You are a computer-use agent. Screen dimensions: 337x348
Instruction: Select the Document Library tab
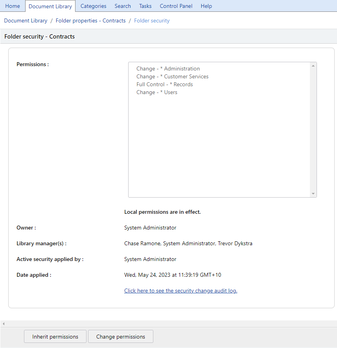(x=50, y=6)
